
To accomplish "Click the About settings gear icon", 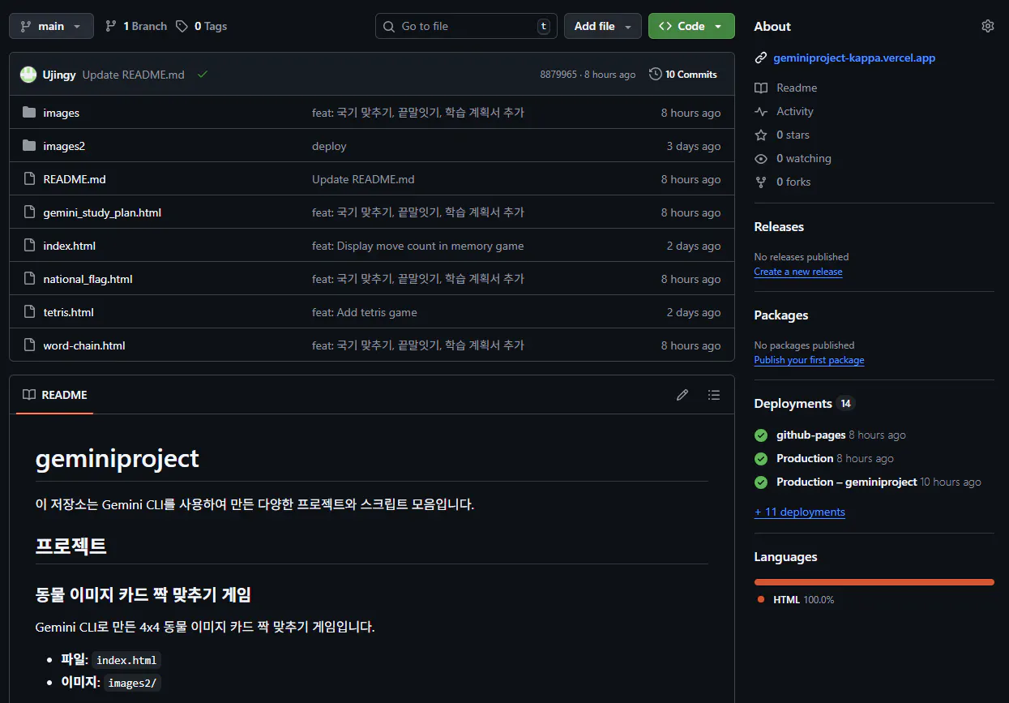I will (987, 26).
